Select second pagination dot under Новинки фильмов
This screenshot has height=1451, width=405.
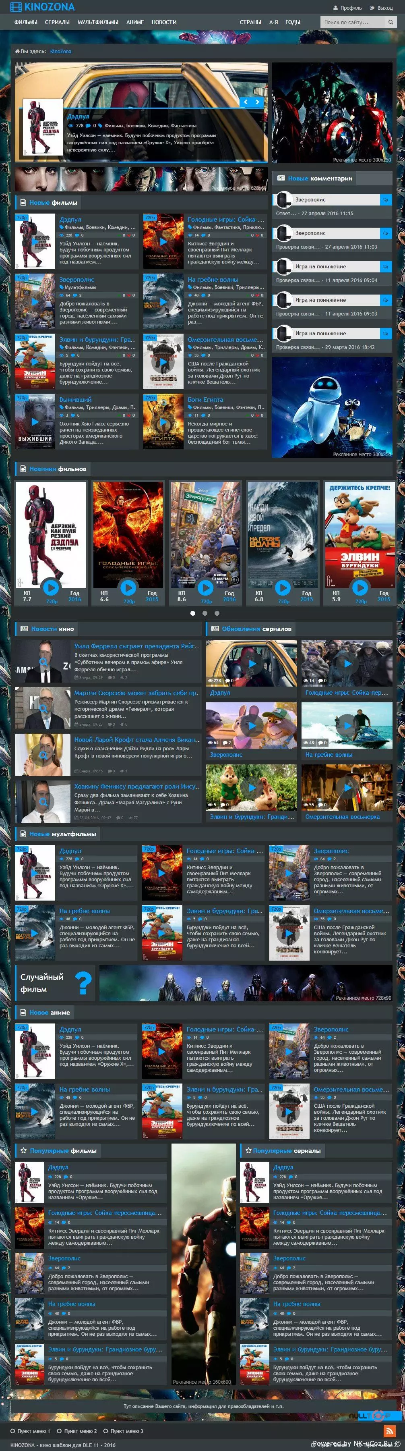205,613
